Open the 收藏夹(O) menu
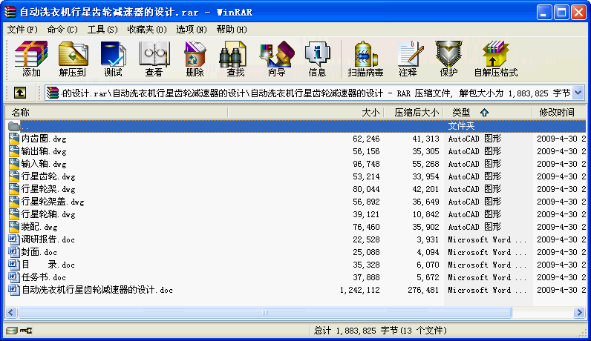591x341 pixels. 147,30
